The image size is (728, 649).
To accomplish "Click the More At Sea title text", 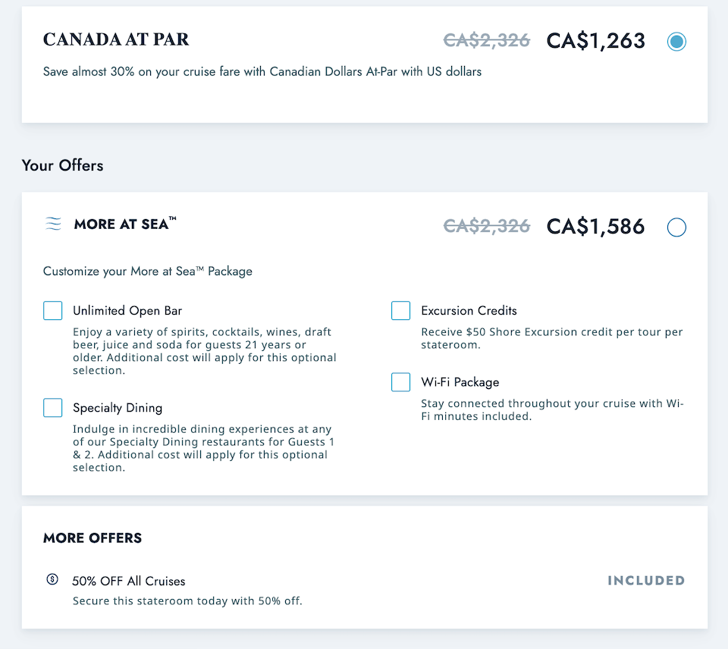I will [125, 224].
